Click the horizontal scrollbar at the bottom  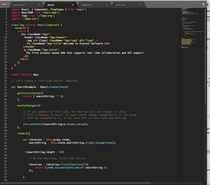76,183
